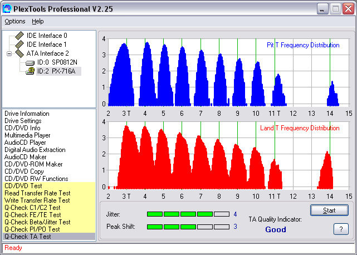Image resolution: width=357 pixels, height=255 pixels.
Task: Select ATA Interface 2 in the tree
Action: tap(47, 53)
